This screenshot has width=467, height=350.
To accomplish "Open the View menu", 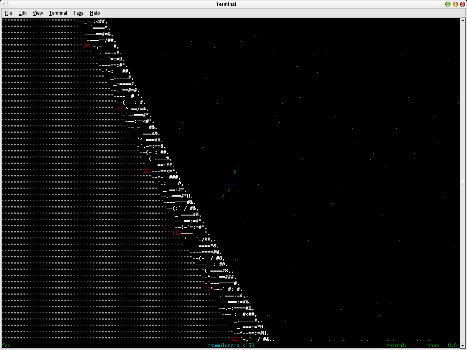I will 38,13.
